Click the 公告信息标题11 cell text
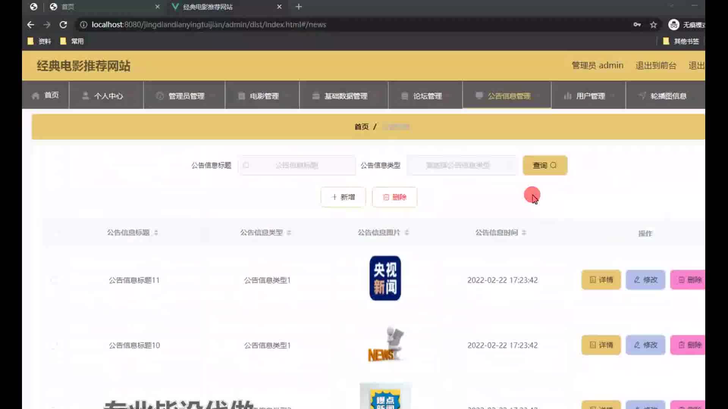 click(134, 280)
